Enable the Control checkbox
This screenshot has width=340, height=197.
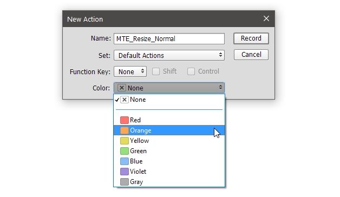[191, 71]
